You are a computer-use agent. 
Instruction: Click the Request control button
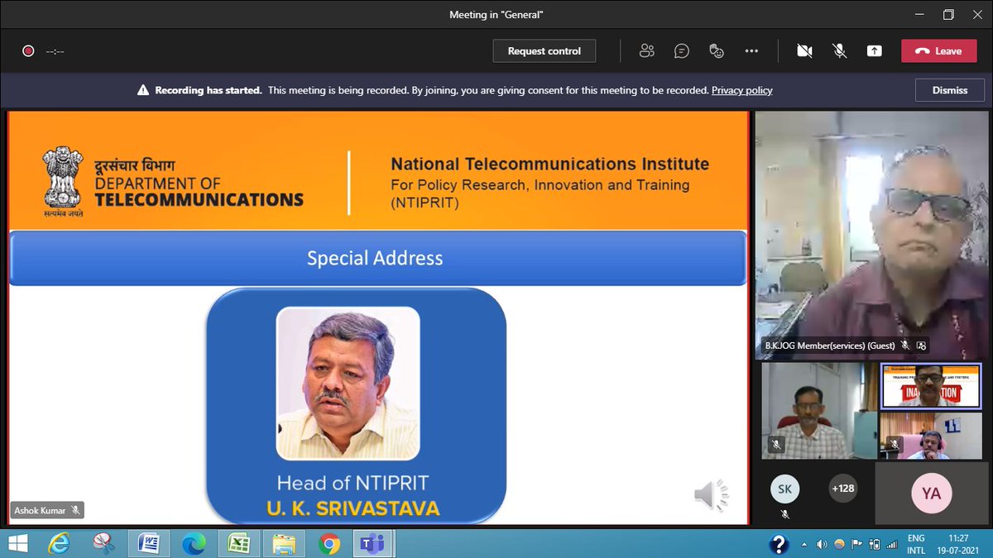point(544,50)
